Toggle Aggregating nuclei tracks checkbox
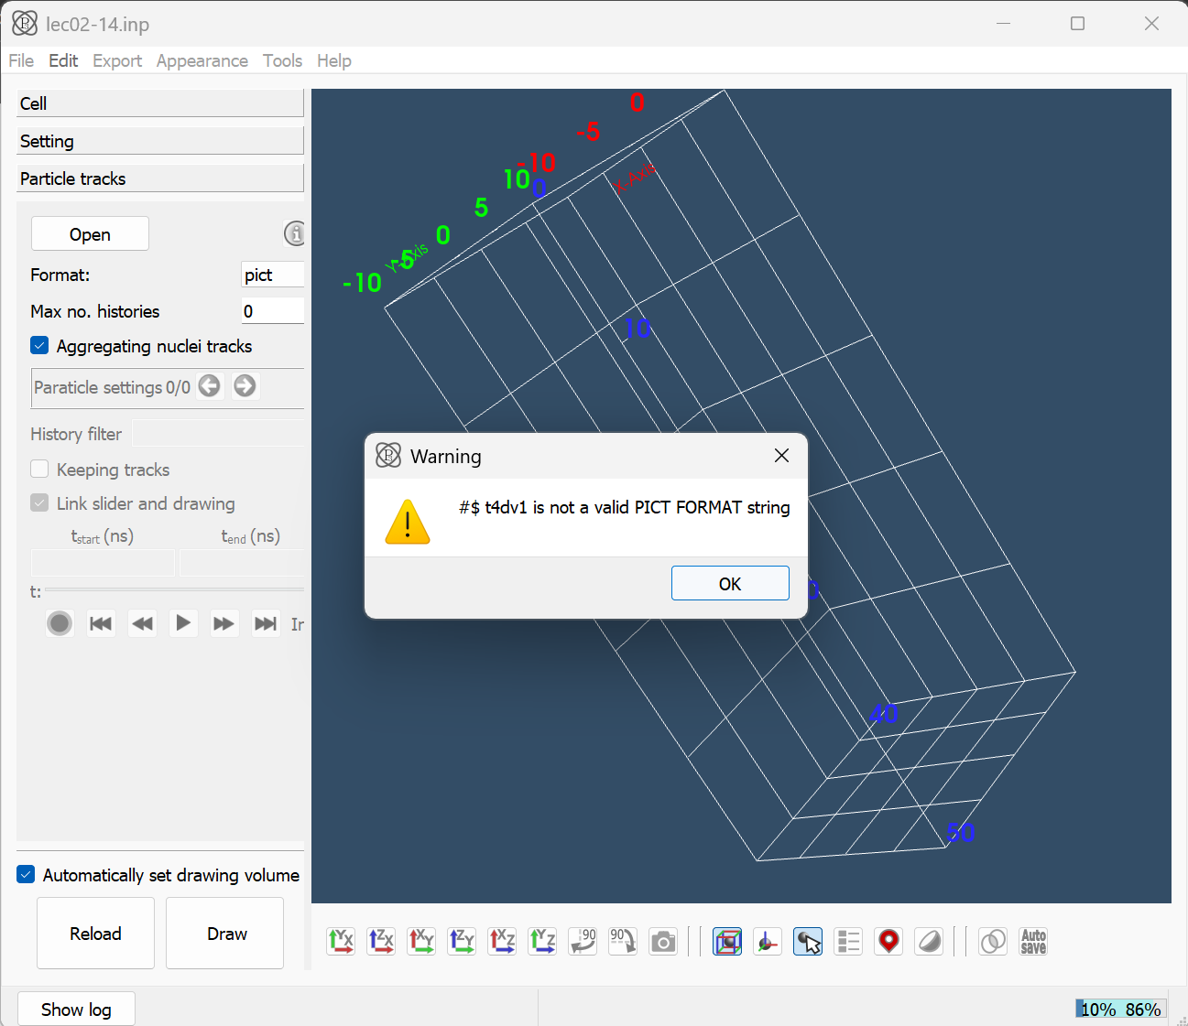The image size is (1188, 1026). (39, 345)
